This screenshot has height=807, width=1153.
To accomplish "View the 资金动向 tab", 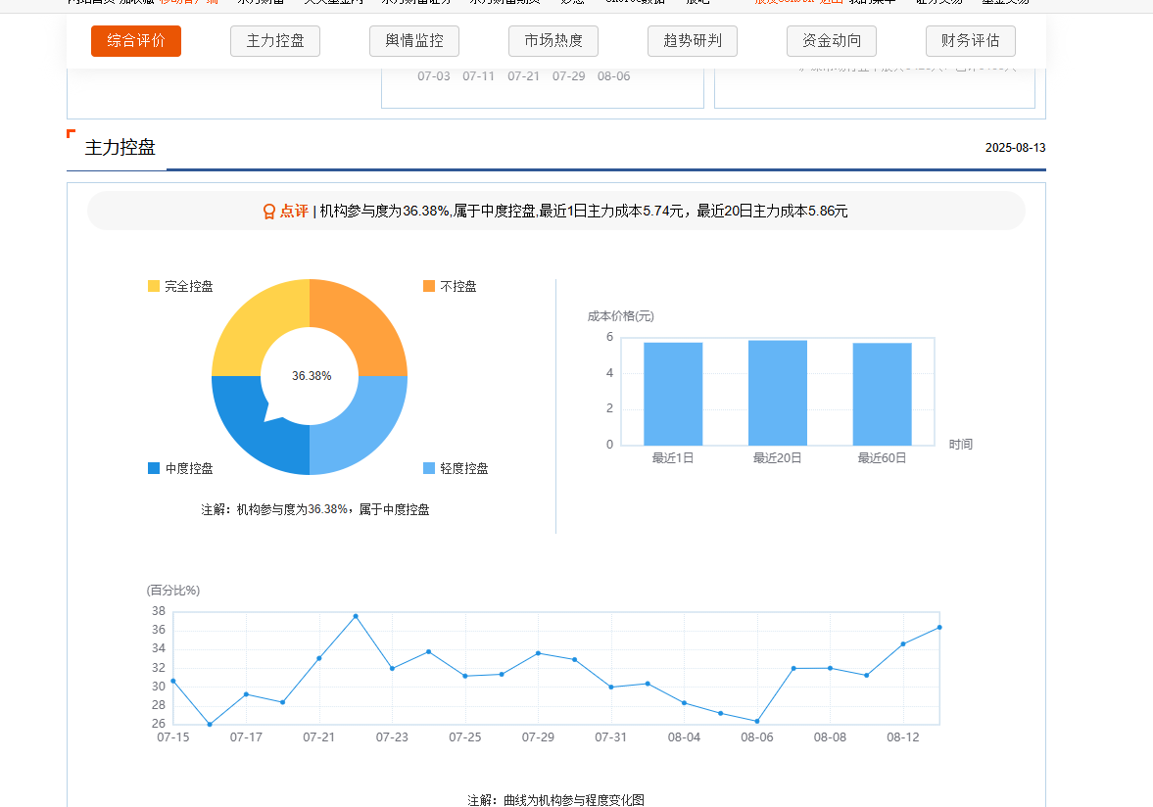I will [831, 41].
